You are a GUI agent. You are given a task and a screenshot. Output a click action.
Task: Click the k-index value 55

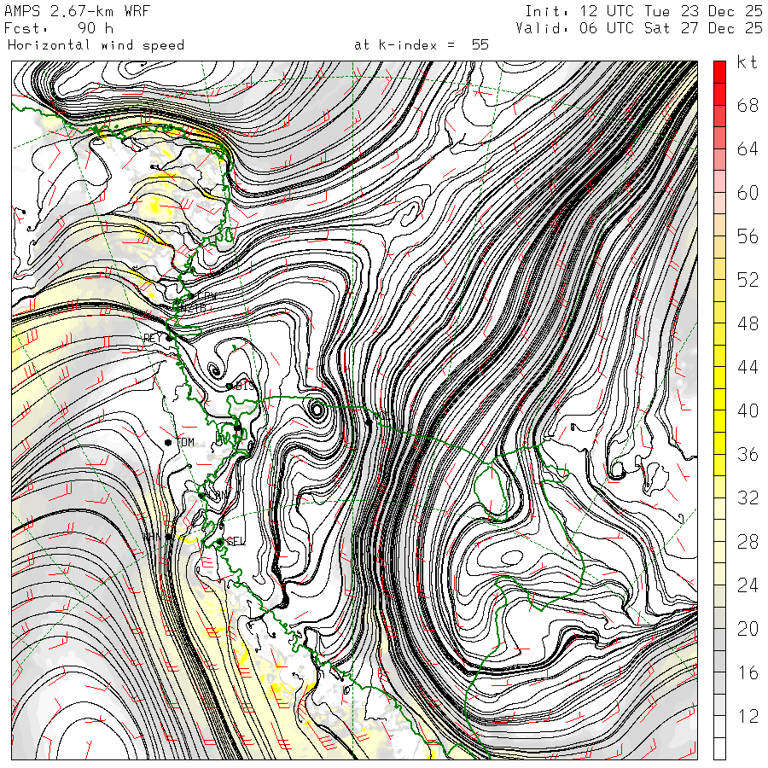pyautogui.click(x=480, y=44)
